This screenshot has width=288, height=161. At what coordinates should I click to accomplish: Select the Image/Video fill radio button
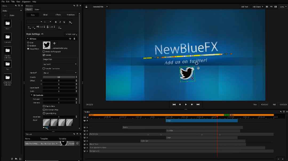click(x=28, y=49)
